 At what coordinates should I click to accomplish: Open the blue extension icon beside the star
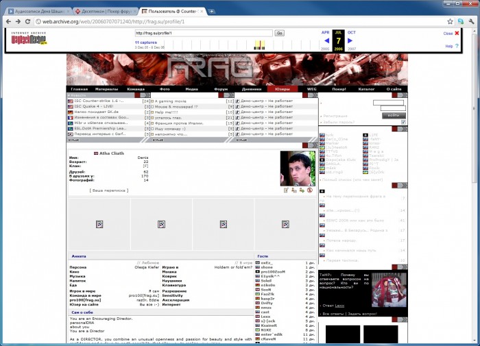coord(460,21)
